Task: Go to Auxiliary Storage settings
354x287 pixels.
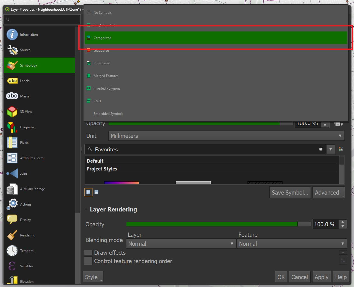Action: (40, 189)
